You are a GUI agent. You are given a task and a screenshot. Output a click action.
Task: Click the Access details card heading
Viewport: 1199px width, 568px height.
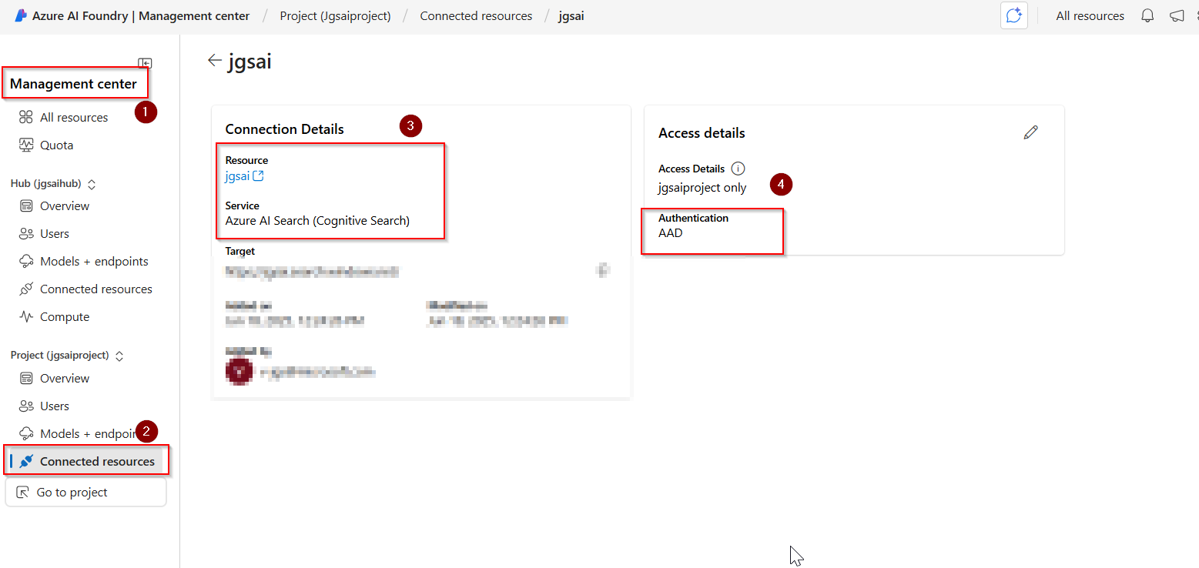point(702,133)
